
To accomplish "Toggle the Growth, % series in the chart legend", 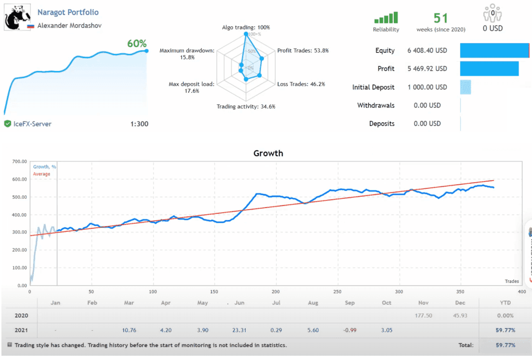I will tap(44, 167).
